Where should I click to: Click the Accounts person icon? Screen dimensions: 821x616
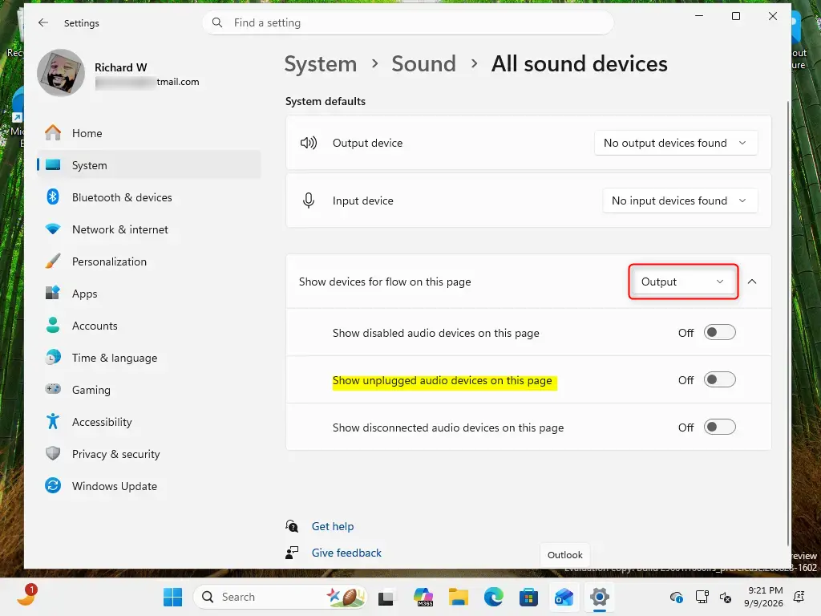53,325
